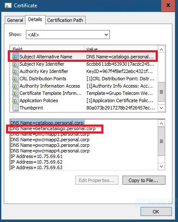Select the Subject Alternative Name row label
Screen dimensions: 178x222
pos(46,57)
